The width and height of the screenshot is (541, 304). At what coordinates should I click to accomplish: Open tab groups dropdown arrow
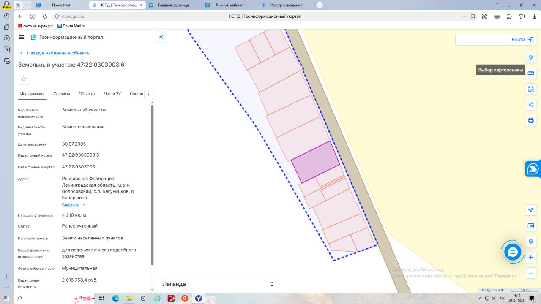coord(27,5)
